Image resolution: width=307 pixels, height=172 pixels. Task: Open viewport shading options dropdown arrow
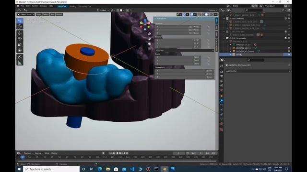(x=216, y=14)
